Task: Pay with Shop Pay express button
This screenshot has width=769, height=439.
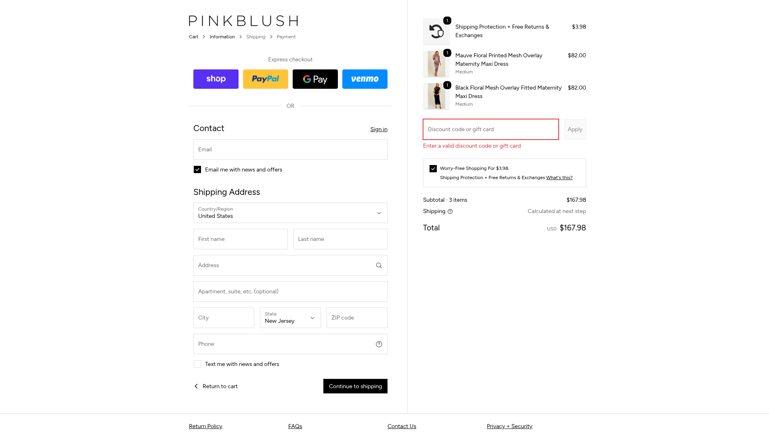Action: point(216,79)
